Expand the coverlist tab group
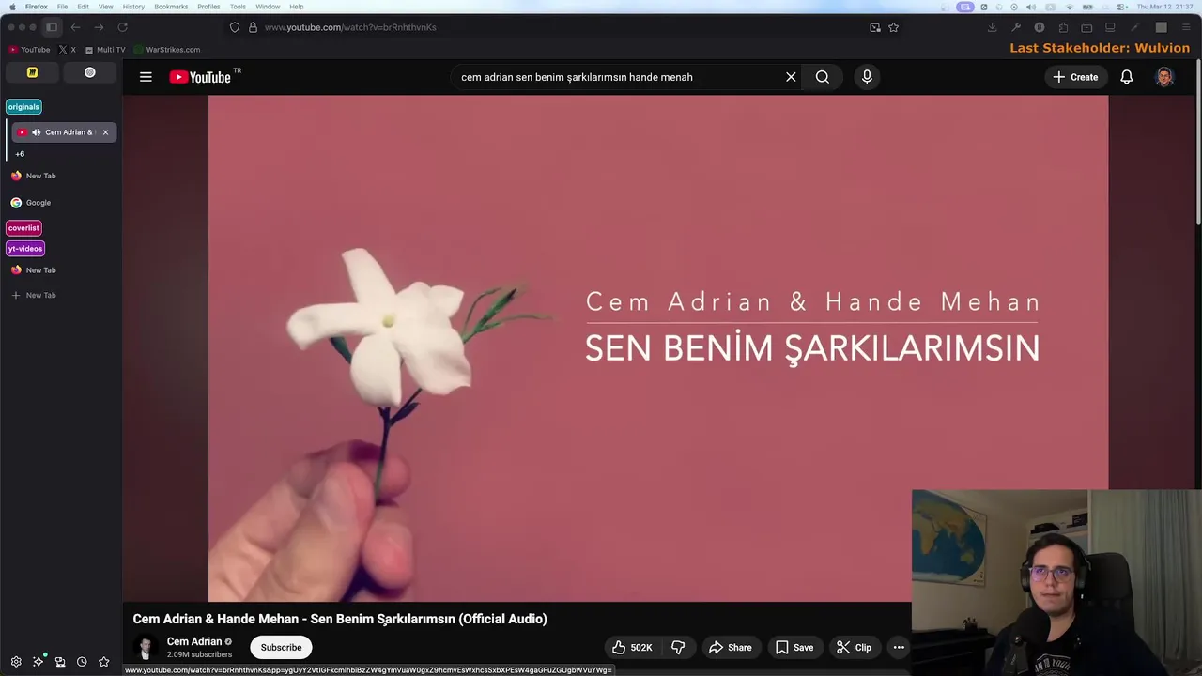This screenshot has height=676, width=1202. coord(23,228)
